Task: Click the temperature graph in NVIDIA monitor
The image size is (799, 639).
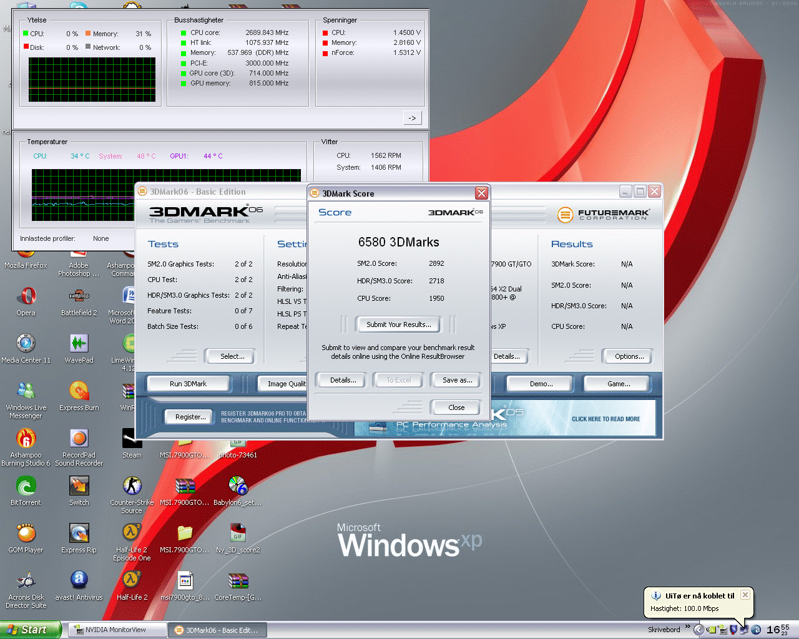Action: 166,195
